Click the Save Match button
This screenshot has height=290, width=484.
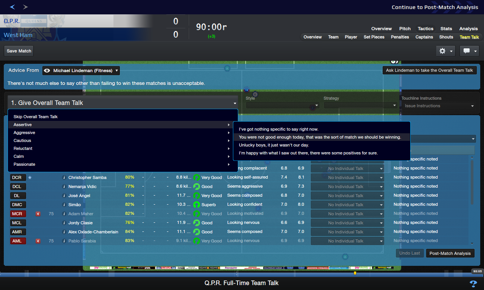[x=19, y=51]
